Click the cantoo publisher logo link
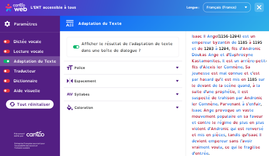The image size is (269, 156). [35, 135]
